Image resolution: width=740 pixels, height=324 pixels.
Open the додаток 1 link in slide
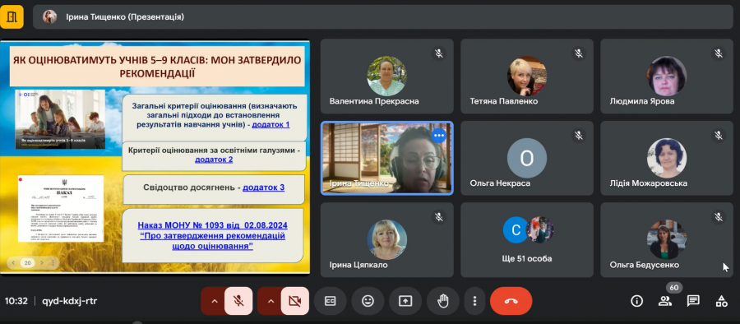(271, 125)
